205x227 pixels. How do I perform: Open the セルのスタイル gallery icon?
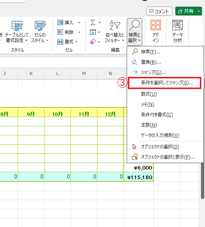coord(40,26)
